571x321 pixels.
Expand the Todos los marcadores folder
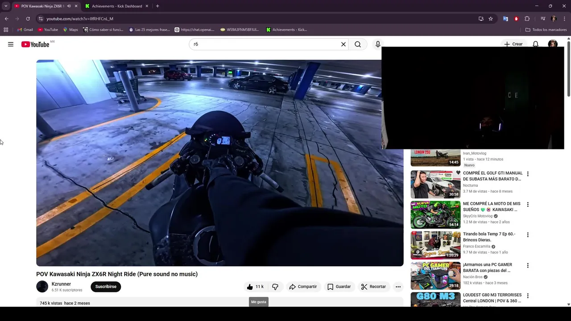(546, 30)
